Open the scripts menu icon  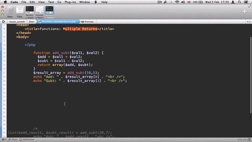pyautogui.click(x=96, y=2)
